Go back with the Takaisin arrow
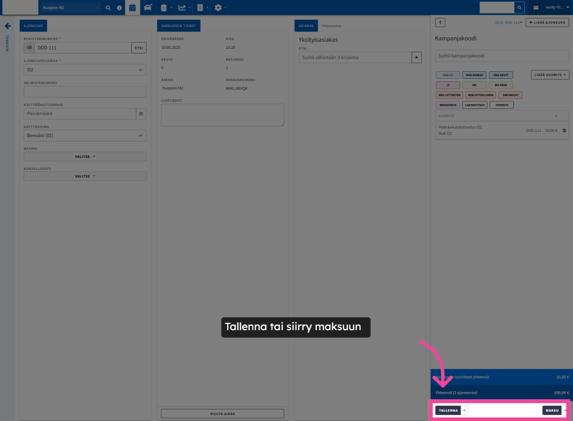 click(x=8, y=26)
